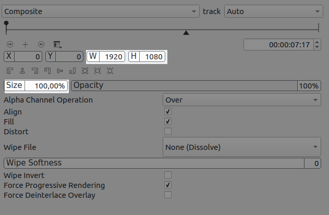
Task: Click the align right icon
Action: [35, 71]
